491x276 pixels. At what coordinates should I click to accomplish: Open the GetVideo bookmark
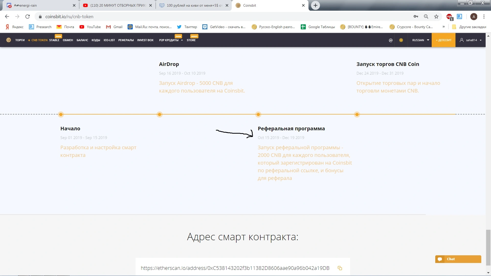[x=224, y=27]
